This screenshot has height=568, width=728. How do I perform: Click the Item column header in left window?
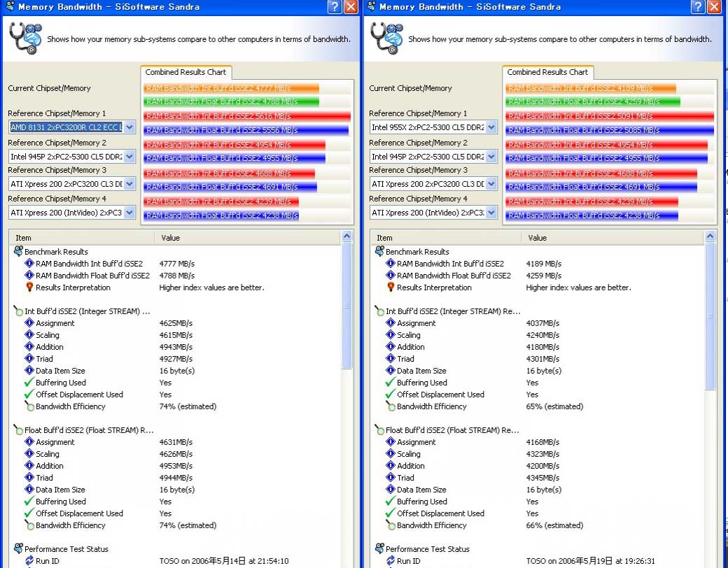tap(82, 238)
